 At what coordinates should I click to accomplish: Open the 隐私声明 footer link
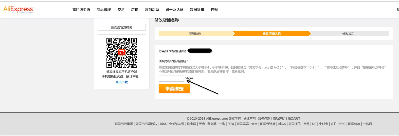click(279, 119)
